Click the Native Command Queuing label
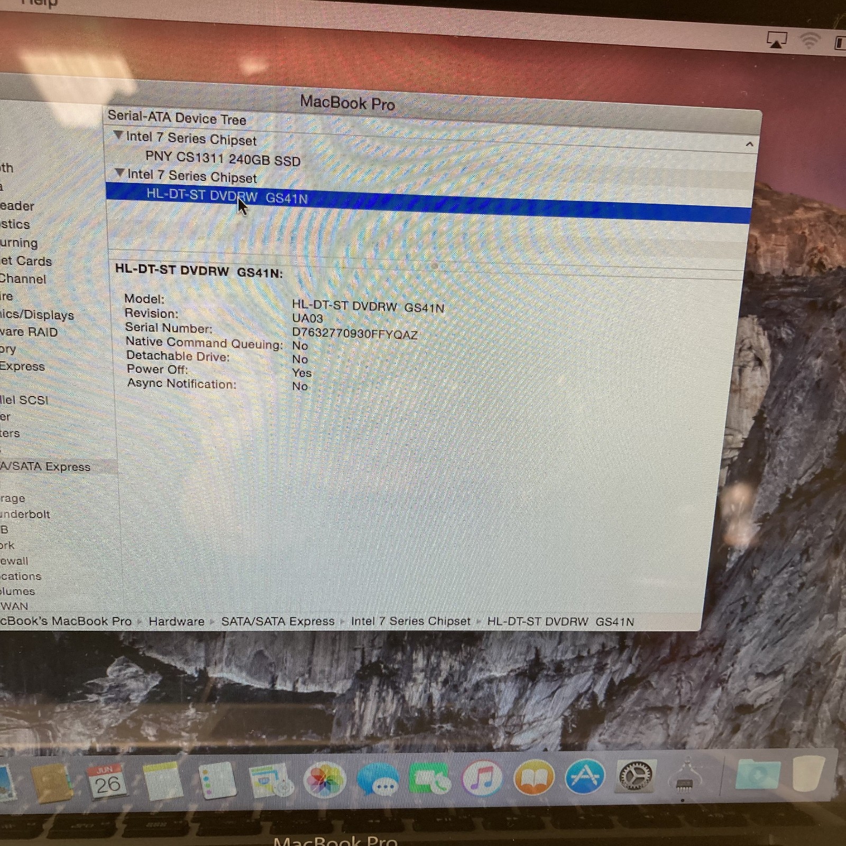Screen dimensions: 846x846 [x=204, y=343]
